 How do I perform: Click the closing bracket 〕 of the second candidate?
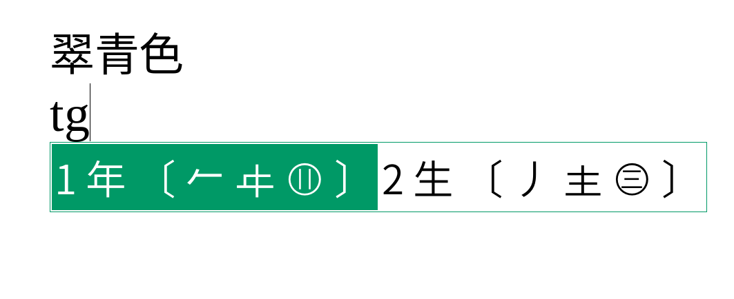pos(668,179)
